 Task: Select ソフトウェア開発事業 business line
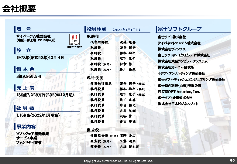[x=32, y=134]
